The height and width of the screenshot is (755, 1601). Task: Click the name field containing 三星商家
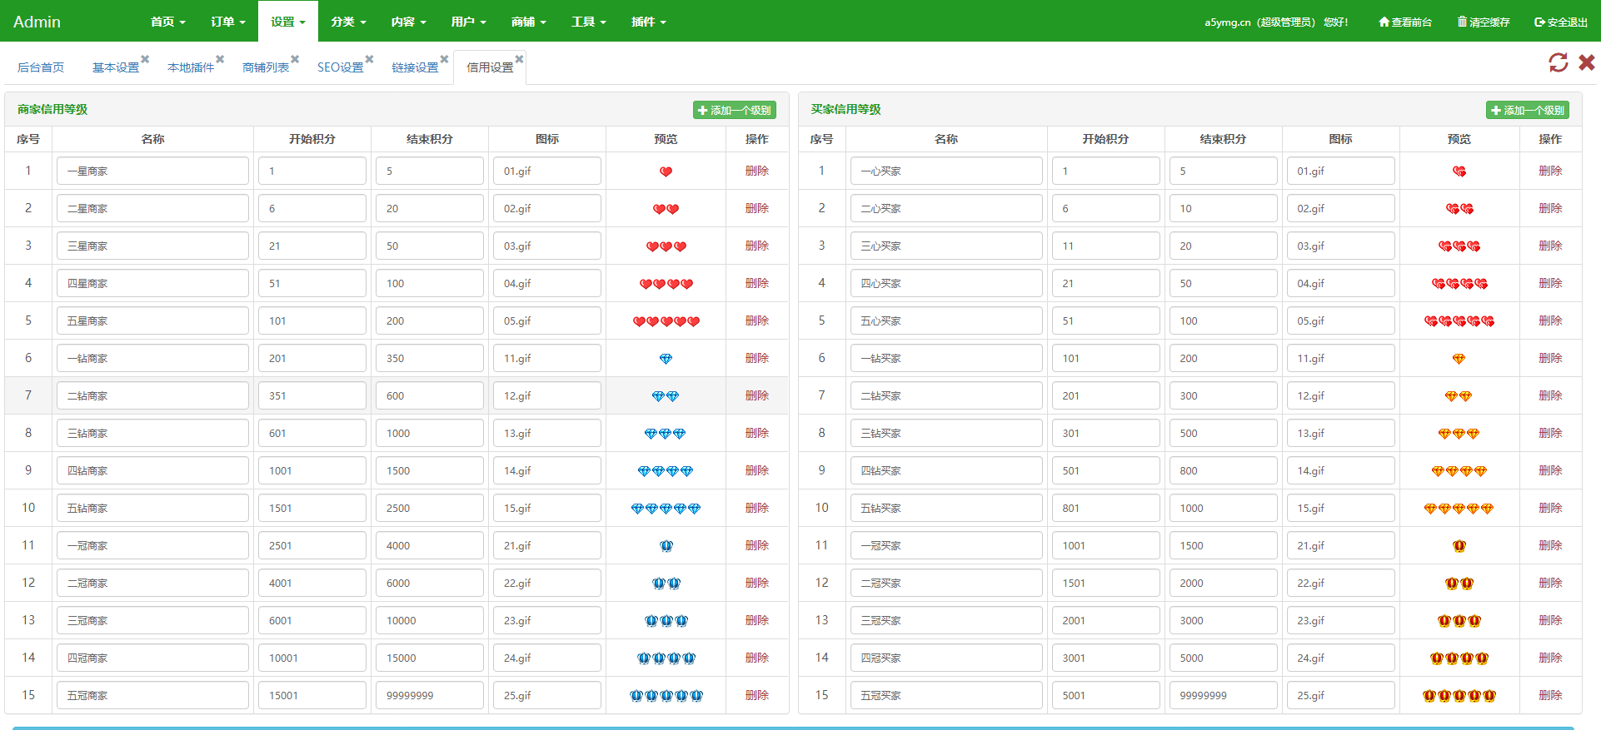pos(152,246)
